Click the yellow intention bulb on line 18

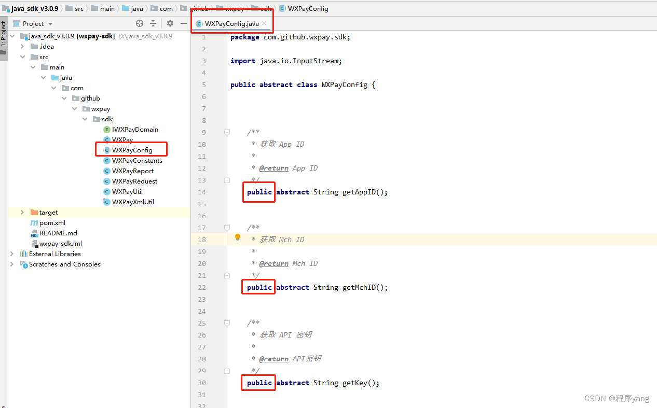237,237
